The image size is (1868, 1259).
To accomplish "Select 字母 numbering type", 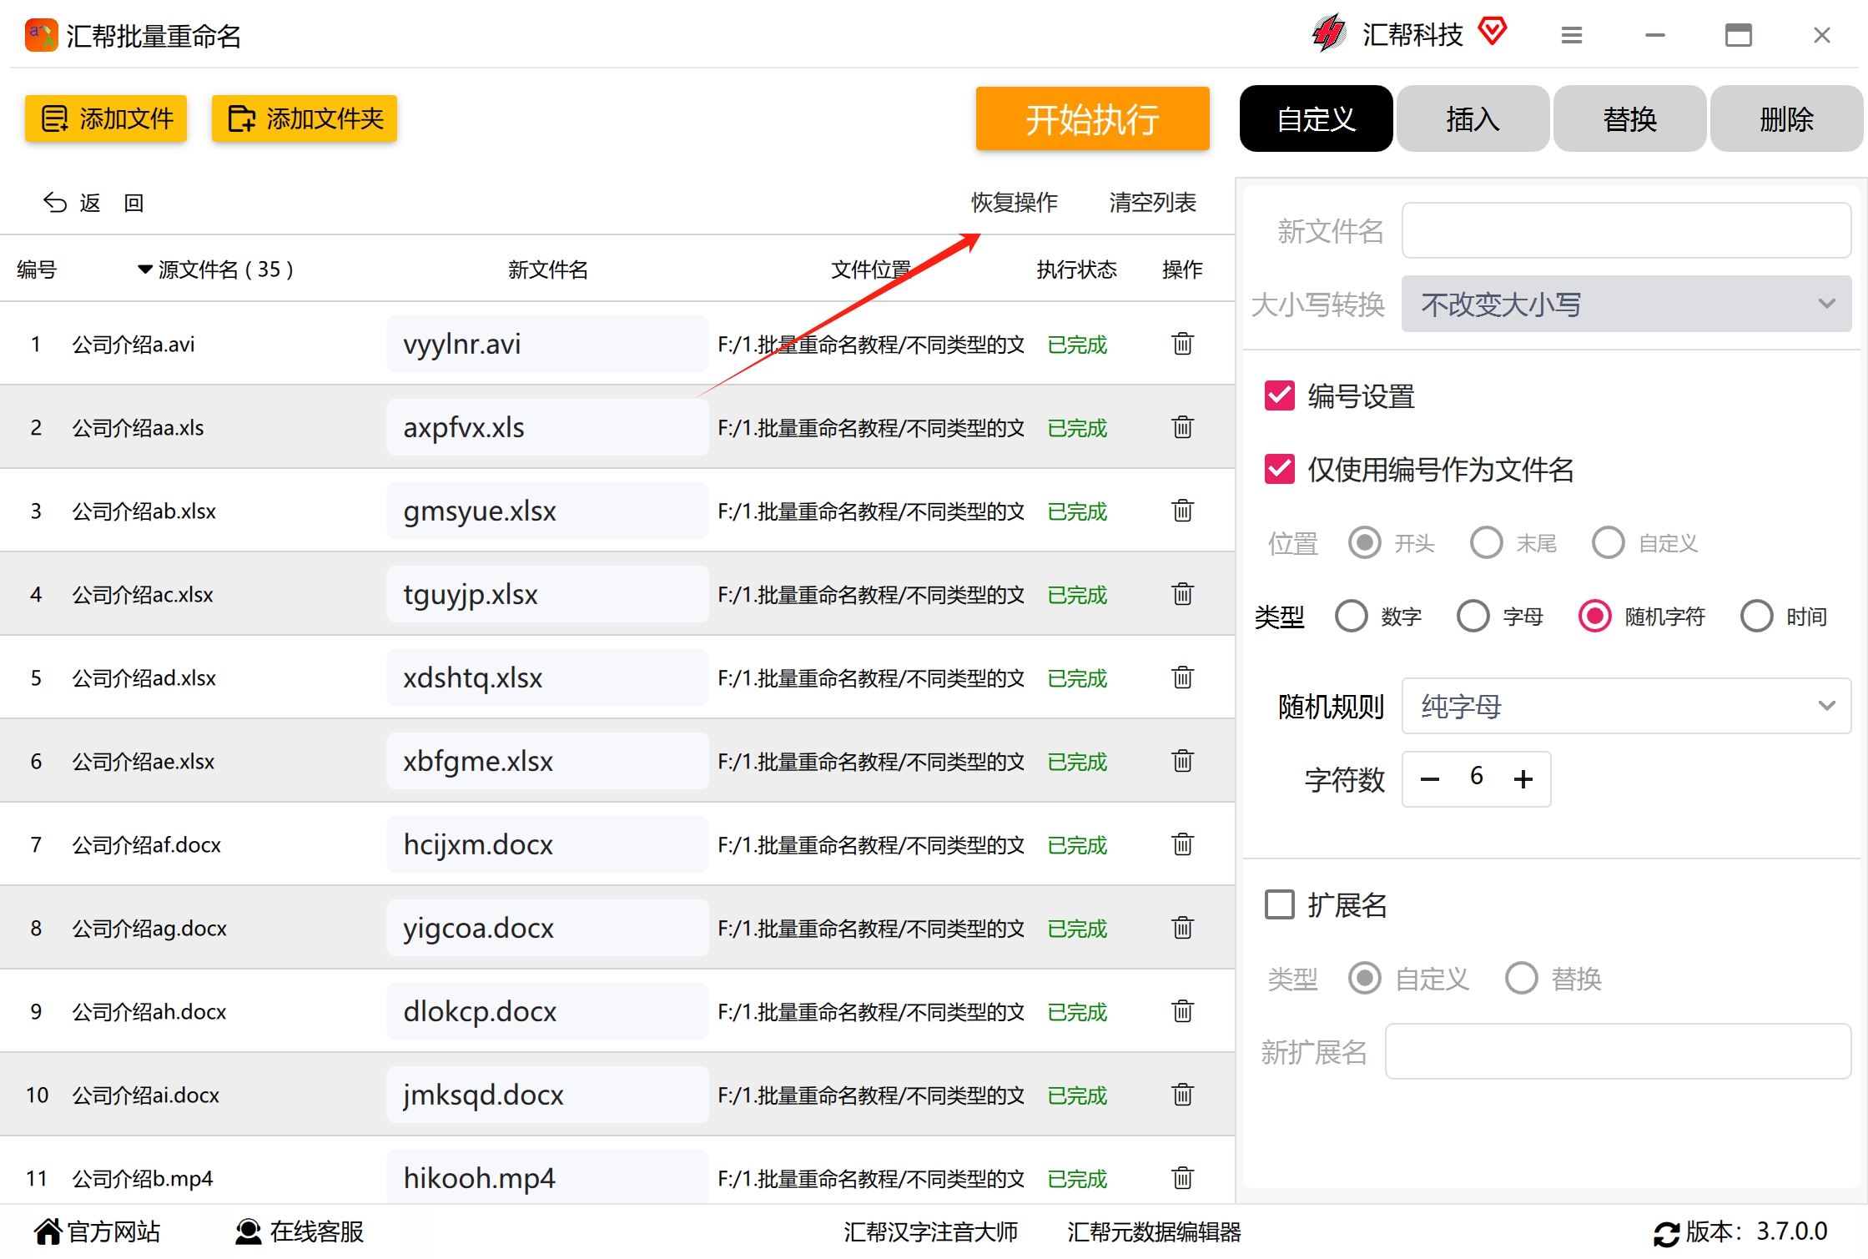I will coord(1473,617).
